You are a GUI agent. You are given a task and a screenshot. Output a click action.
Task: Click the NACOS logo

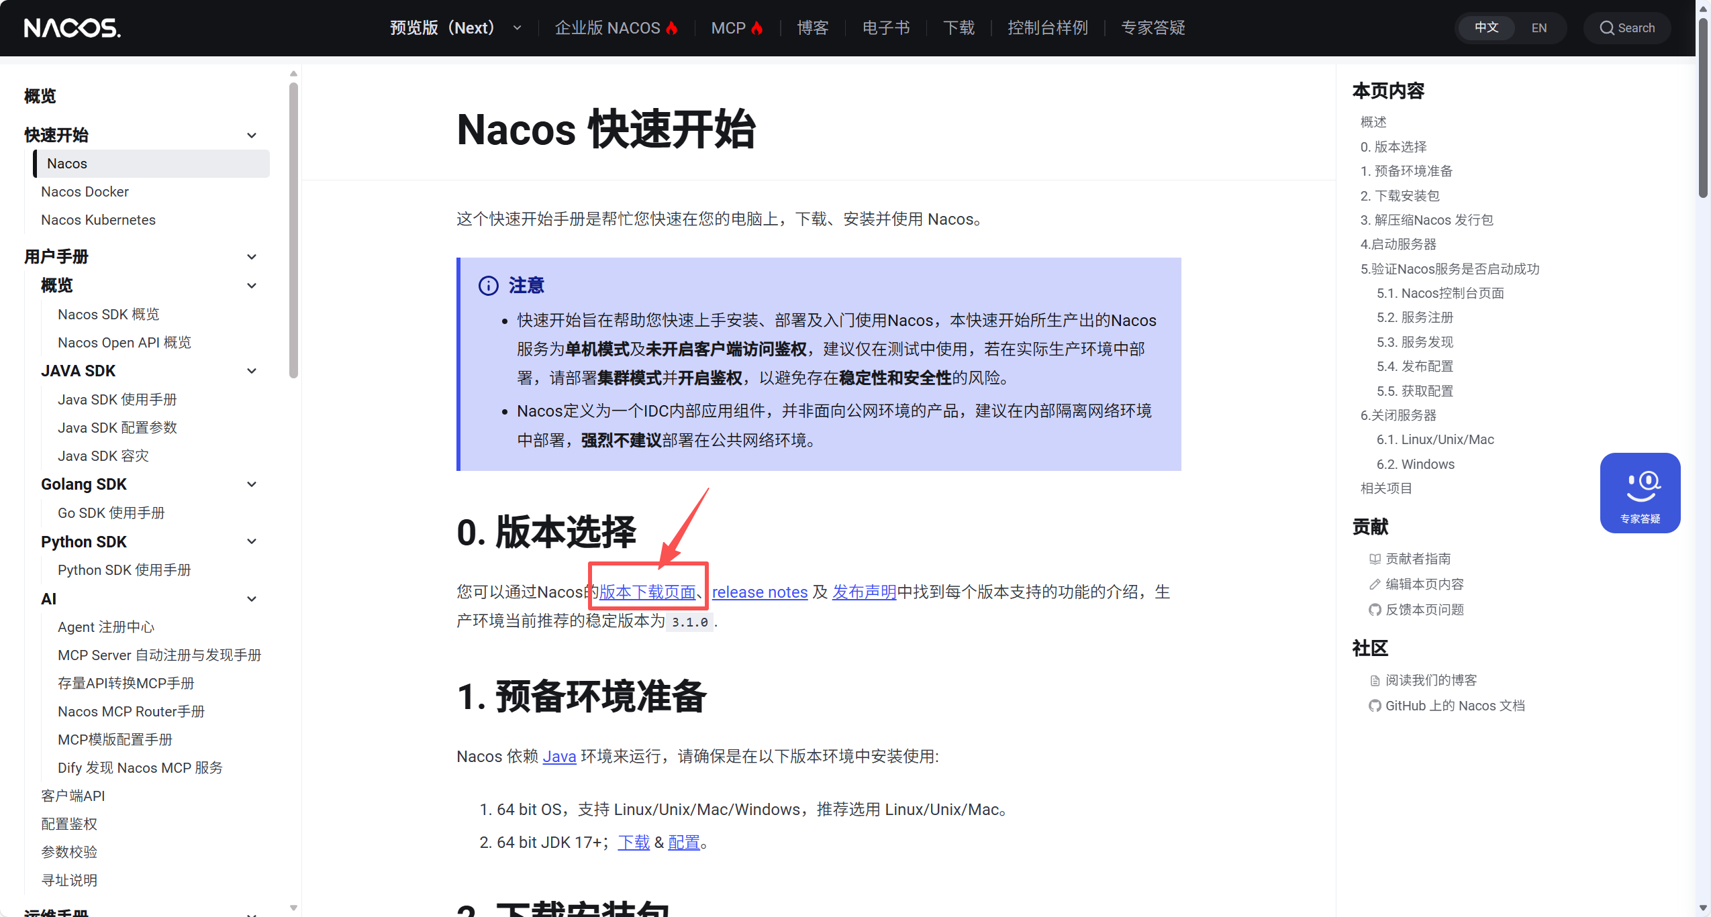pos(71,28)
